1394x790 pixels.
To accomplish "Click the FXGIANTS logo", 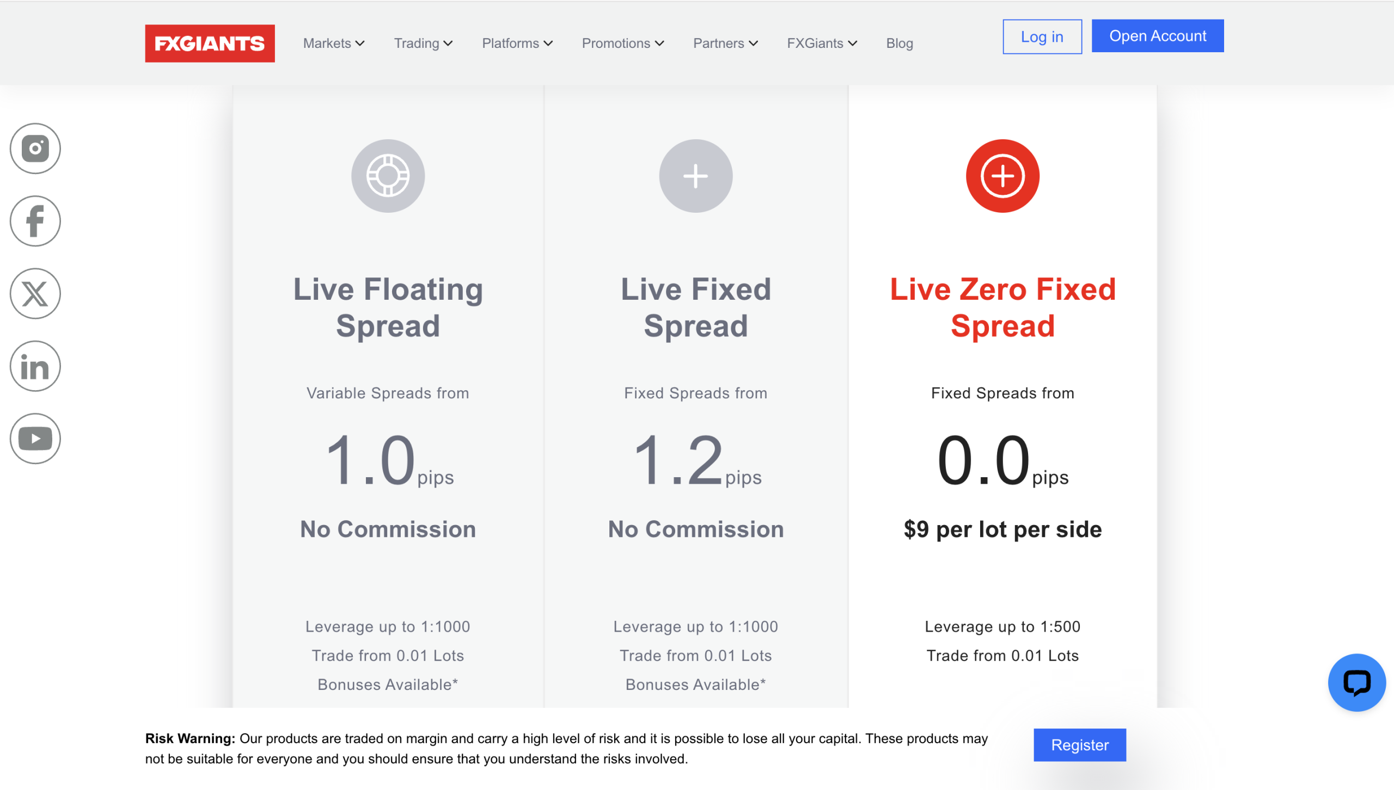I will (x=210, y=44).
